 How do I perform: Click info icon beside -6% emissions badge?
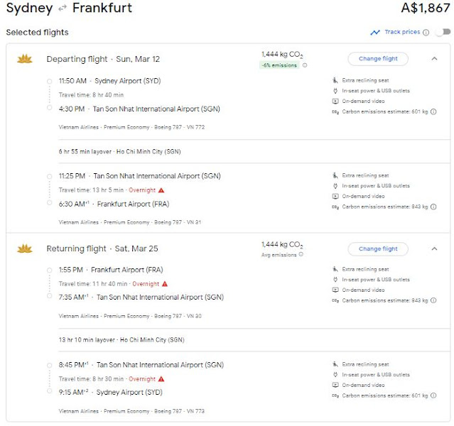305,65
